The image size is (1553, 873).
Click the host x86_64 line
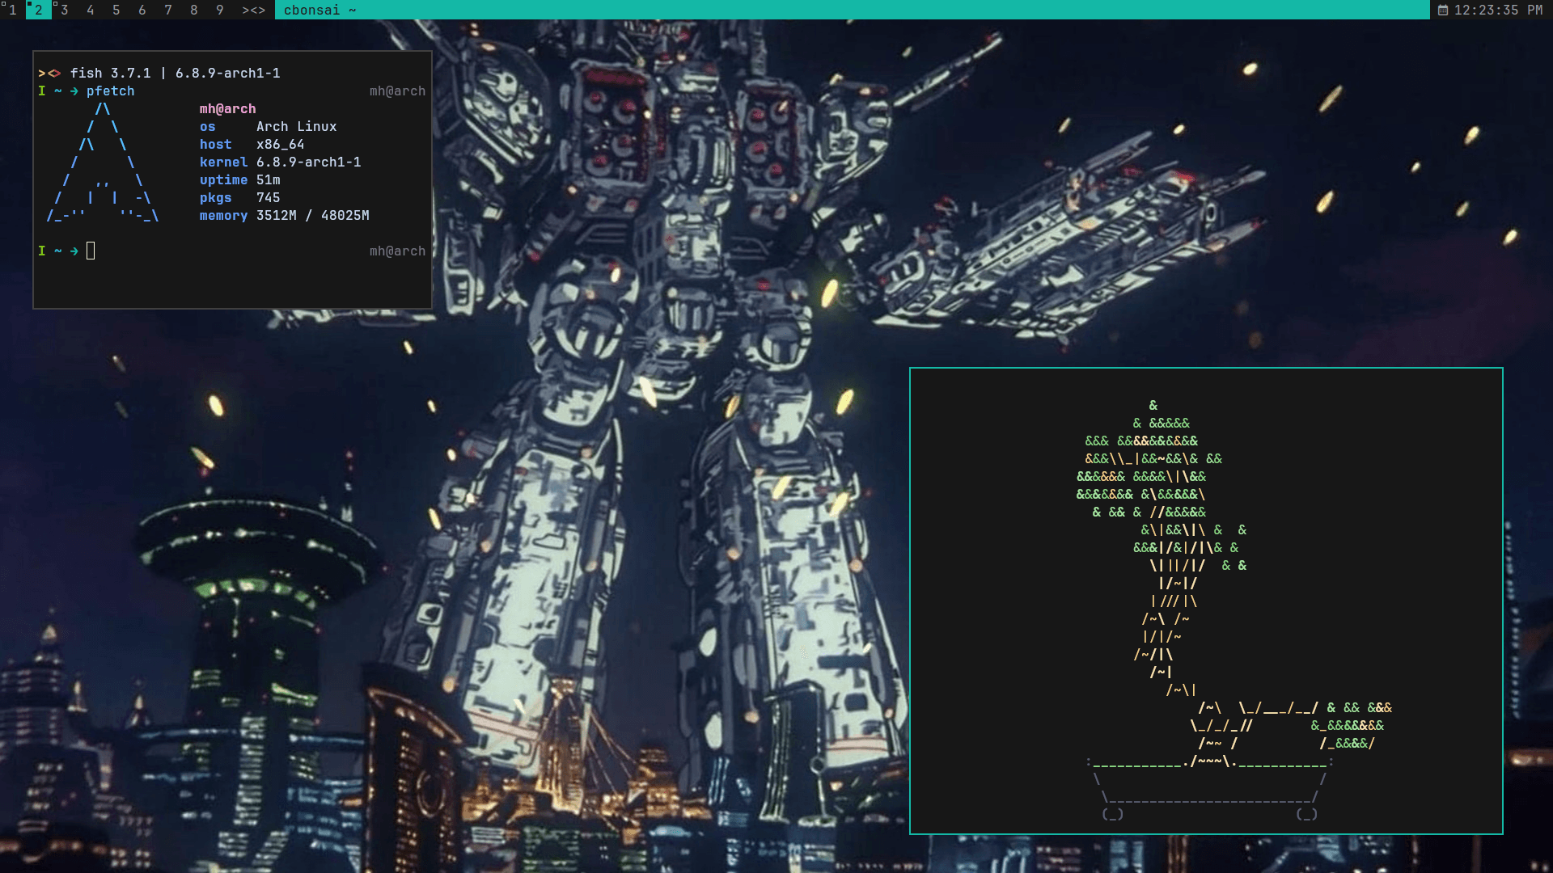pyautogui.click(x=252, y=145)
